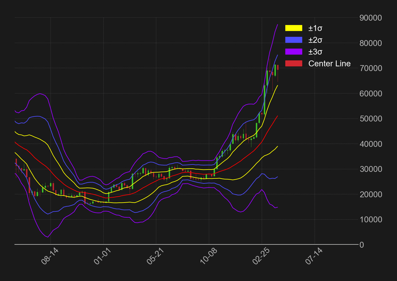Toggle the ±3σ band via its legend entry
Viewport: 397px width, 281px height.
(x=315, y=52)
